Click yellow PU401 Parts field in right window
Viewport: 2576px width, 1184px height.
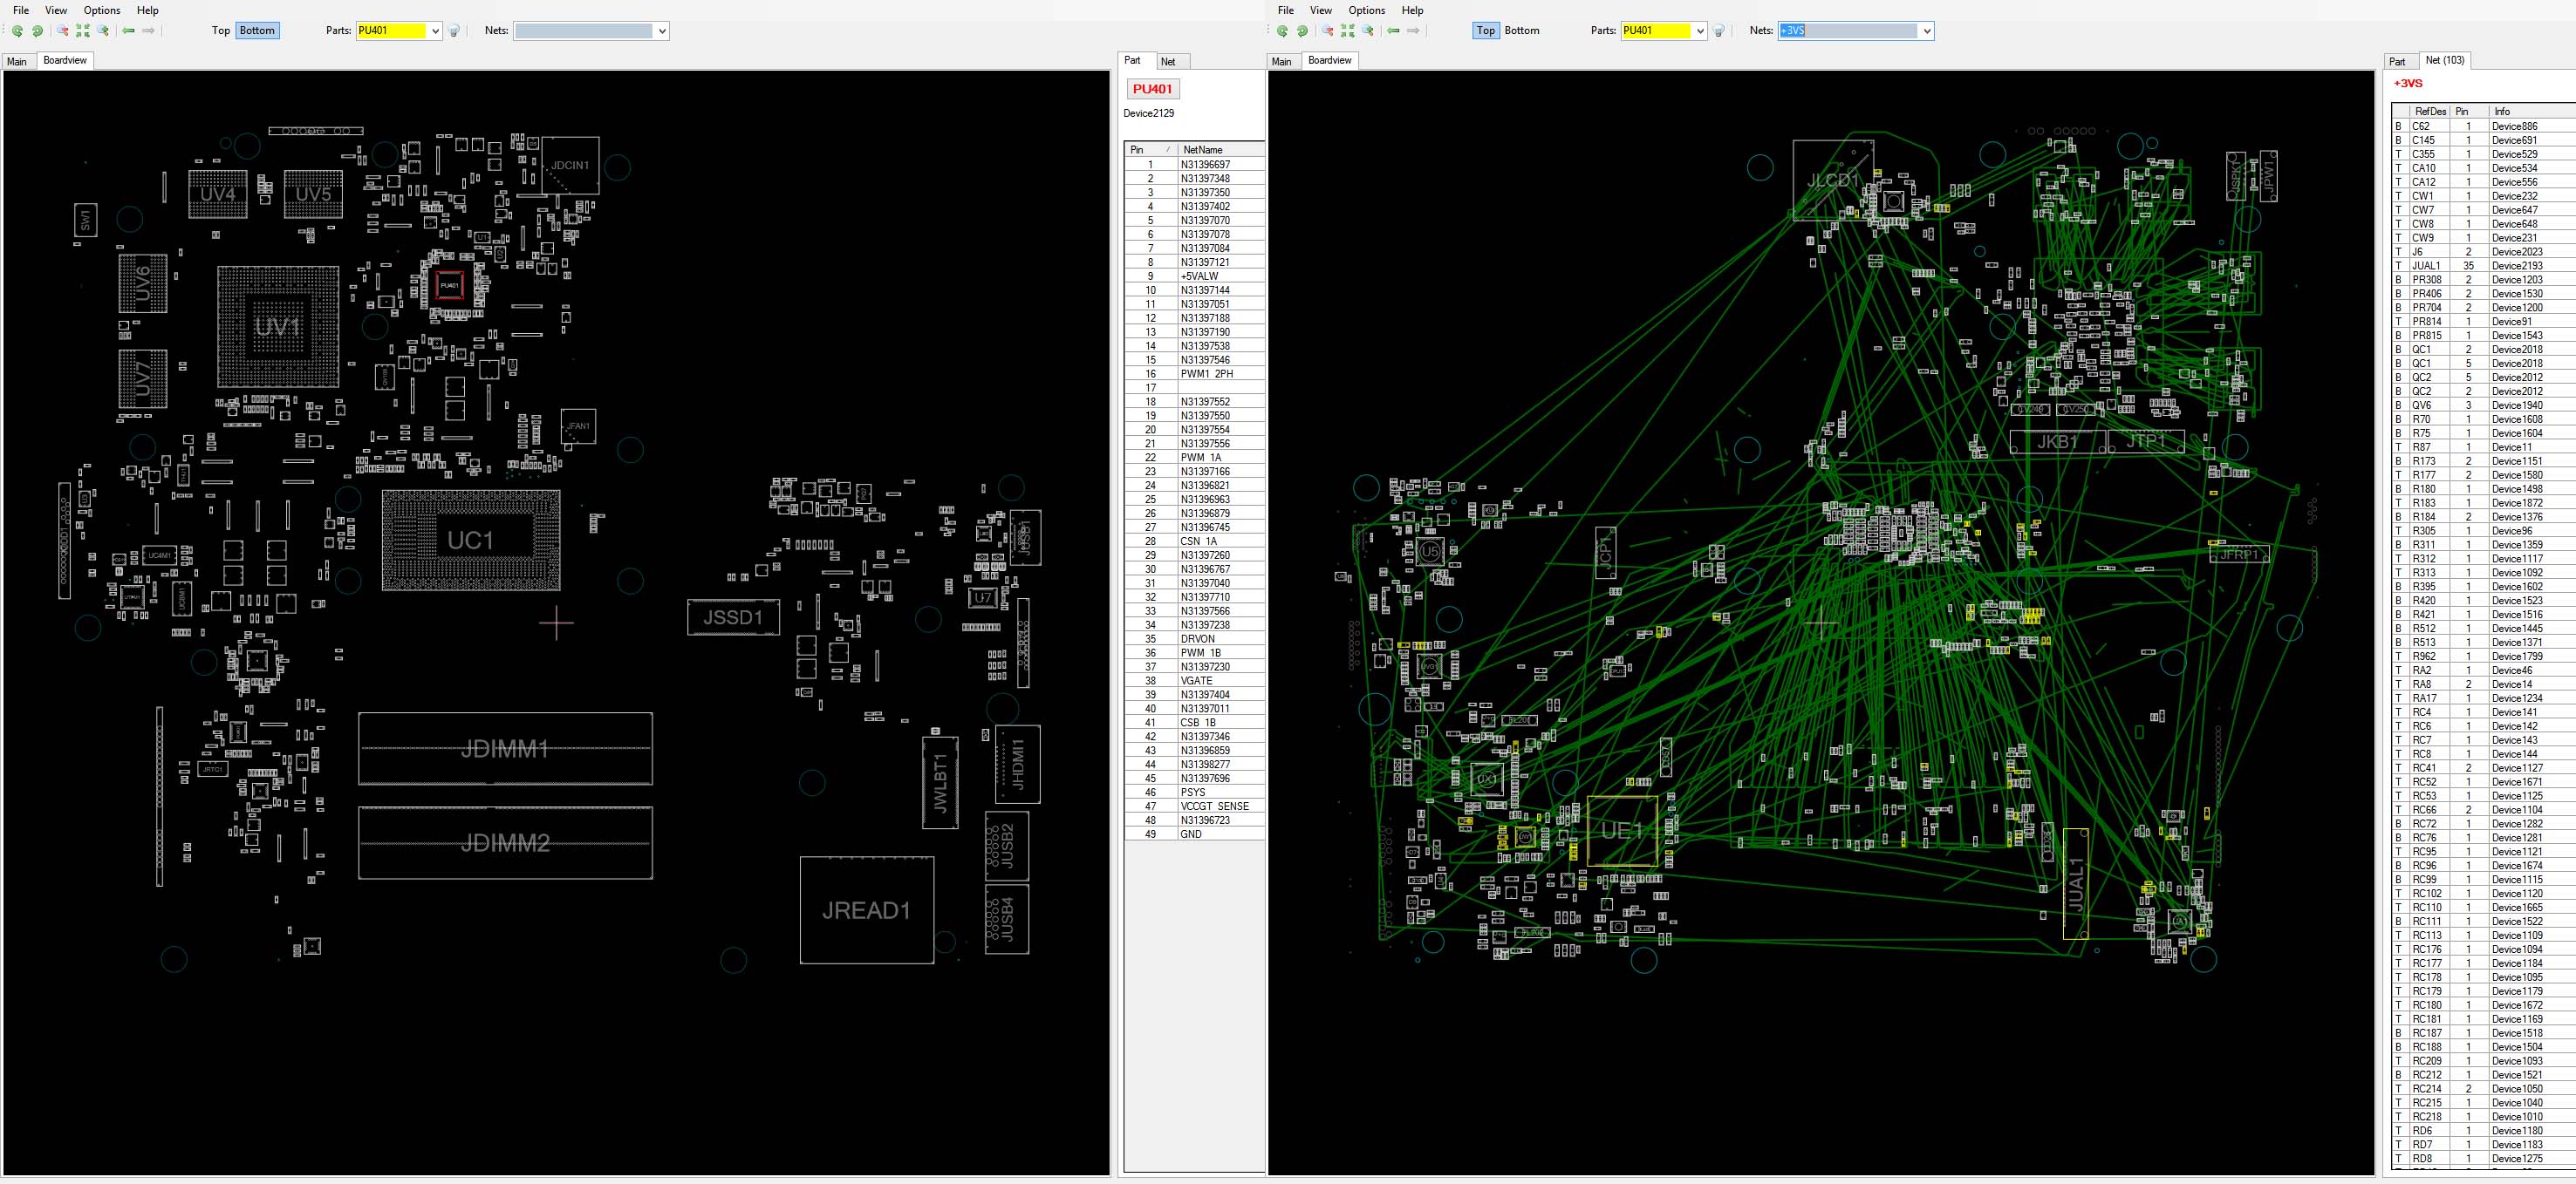(1655, 31)
